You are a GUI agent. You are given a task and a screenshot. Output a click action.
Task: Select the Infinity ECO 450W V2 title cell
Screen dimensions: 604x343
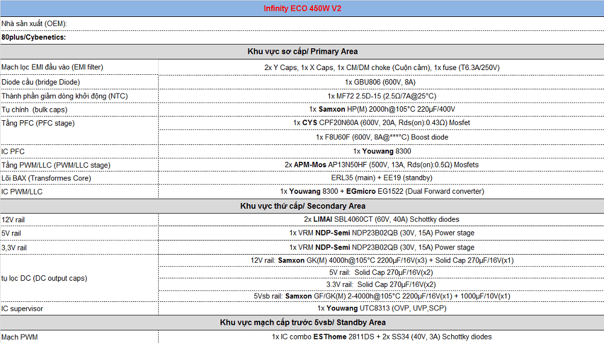[302, 8]
